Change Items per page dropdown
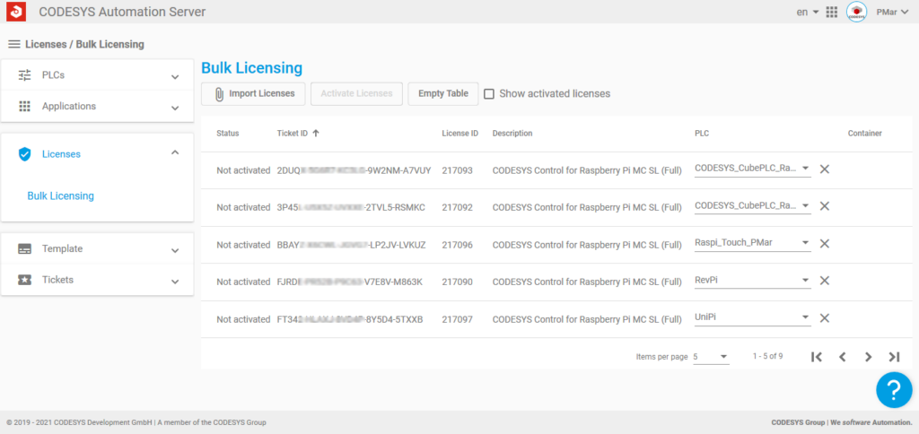The image size is (919, 434). point(711,357)
